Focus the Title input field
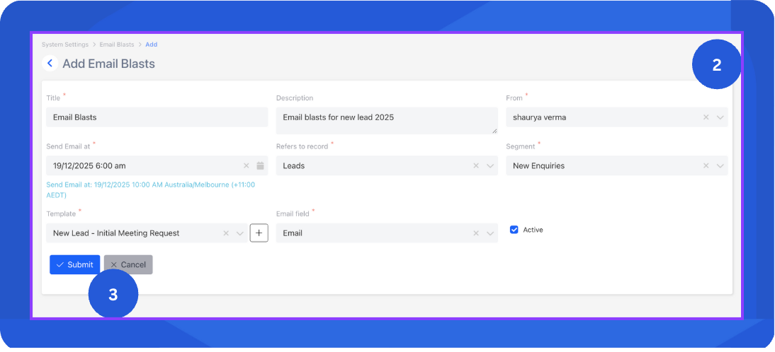The width and height of the screenshot is (775, 352). tap(157, 117)
